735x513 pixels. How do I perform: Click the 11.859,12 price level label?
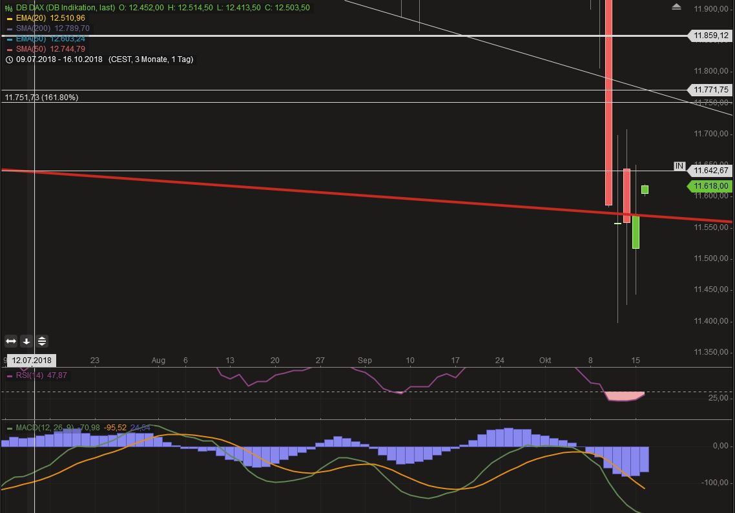tap(710, 36)
